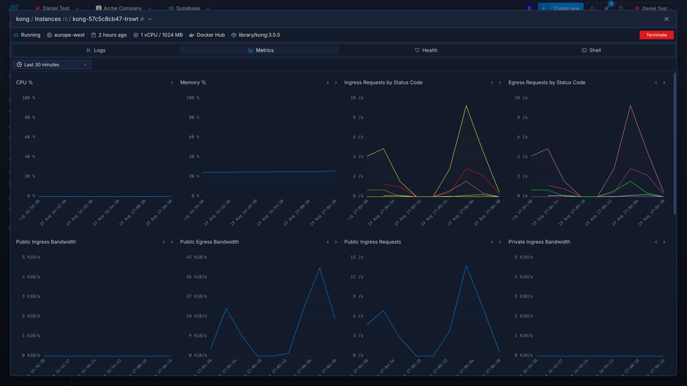Click the Public Ingress Requests chart title
This screenshot has width=687, height=386.
(372, 242)
